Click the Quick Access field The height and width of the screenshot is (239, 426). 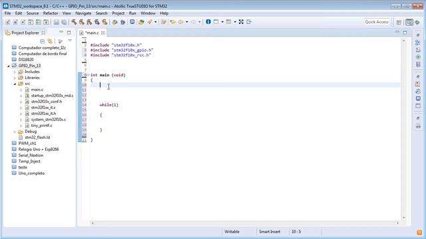point(377,22)
